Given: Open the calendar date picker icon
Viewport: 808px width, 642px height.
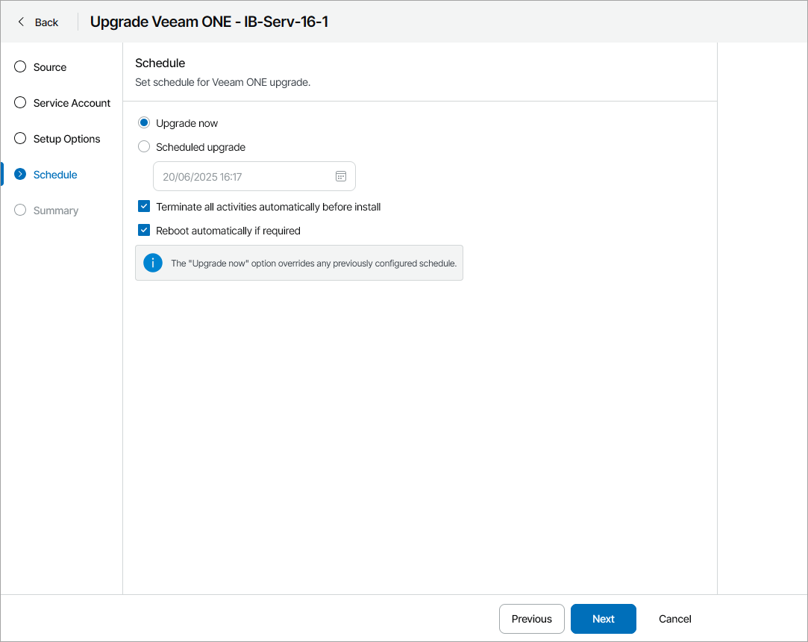Looking at the screenshot, I should click(341, 175).
